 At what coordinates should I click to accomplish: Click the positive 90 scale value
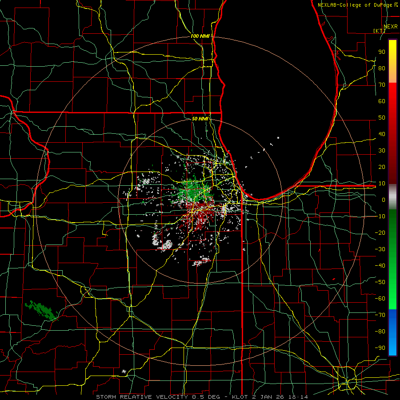[382, 52]
